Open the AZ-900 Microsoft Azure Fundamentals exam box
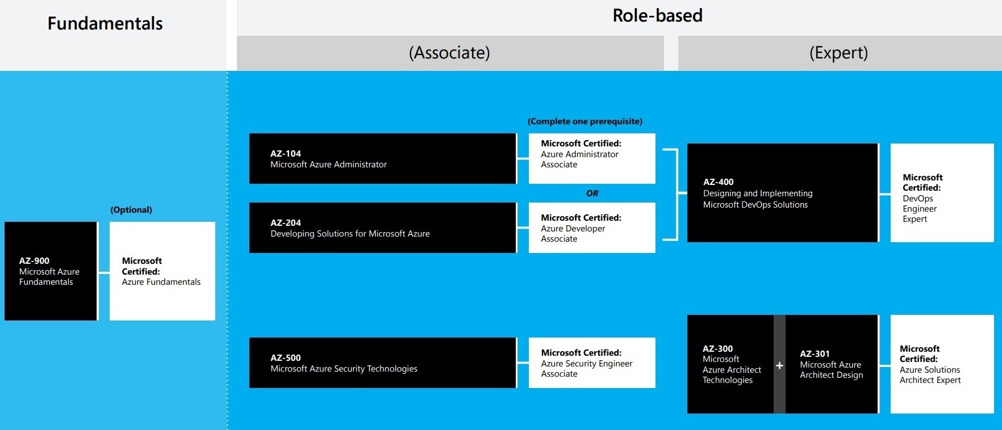The width and height of the screenshot is (1002, 430). coord(51,271)
